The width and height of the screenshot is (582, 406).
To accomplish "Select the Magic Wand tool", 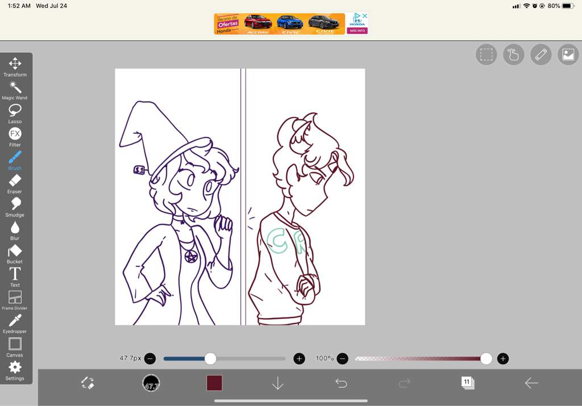I will [x=15, y=90].
